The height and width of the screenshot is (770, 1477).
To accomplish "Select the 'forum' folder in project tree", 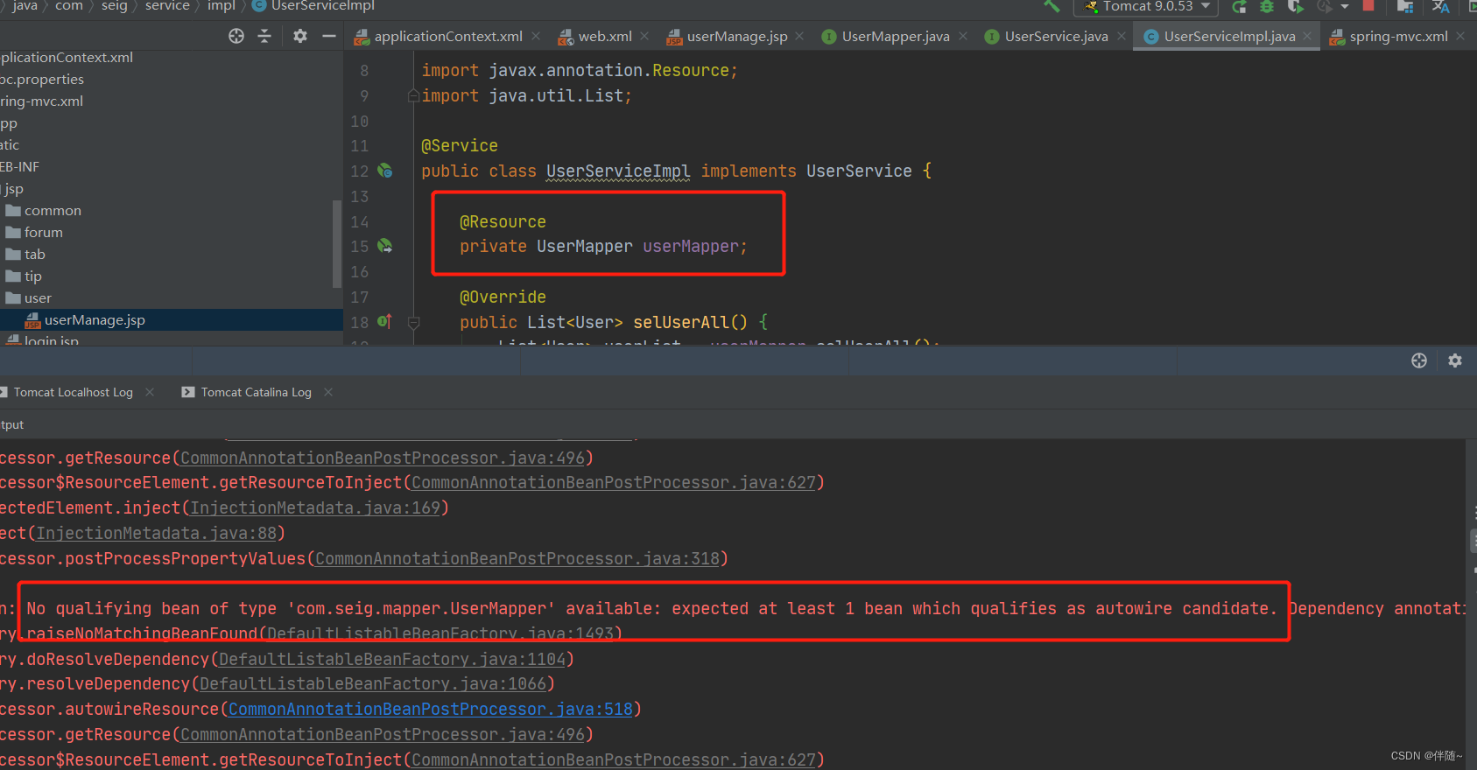I will coord(43,233).
